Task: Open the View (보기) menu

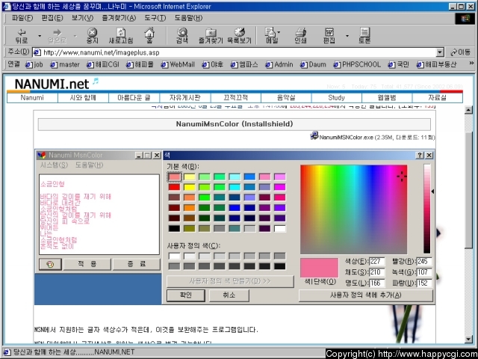Action: coord(82,18)
